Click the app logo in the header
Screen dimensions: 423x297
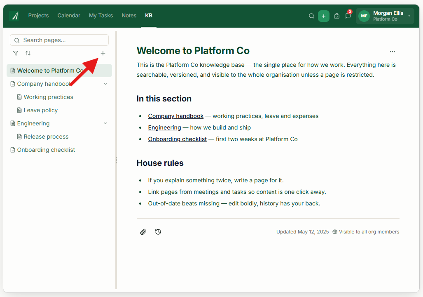click(x=14, y=16)
